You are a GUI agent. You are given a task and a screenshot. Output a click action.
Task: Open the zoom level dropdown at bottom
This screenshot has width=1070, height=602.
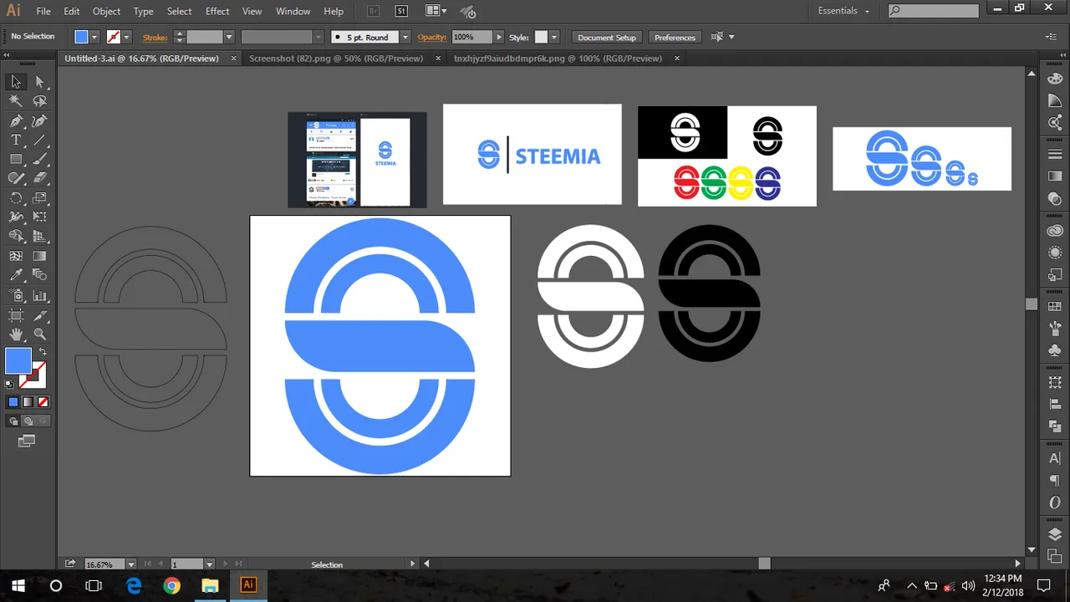click(131, 564)
